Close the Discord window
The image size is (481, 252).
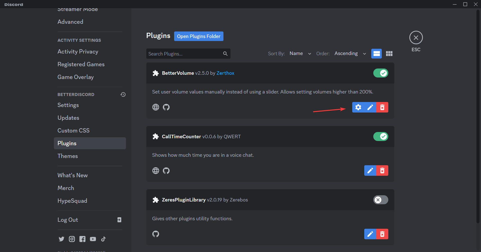click(x=476, y=4)
